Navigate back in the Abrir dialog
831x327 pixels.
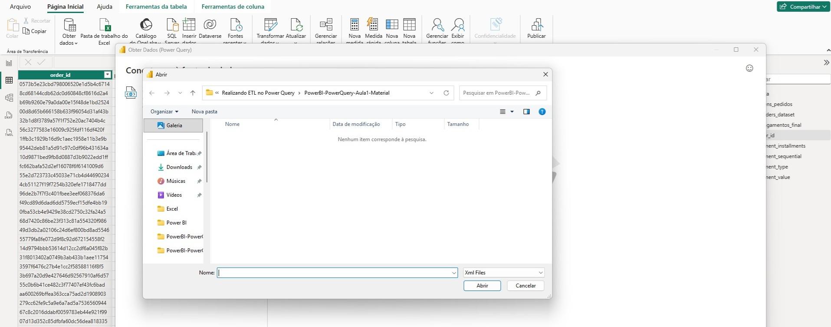(x=152, y=93)
